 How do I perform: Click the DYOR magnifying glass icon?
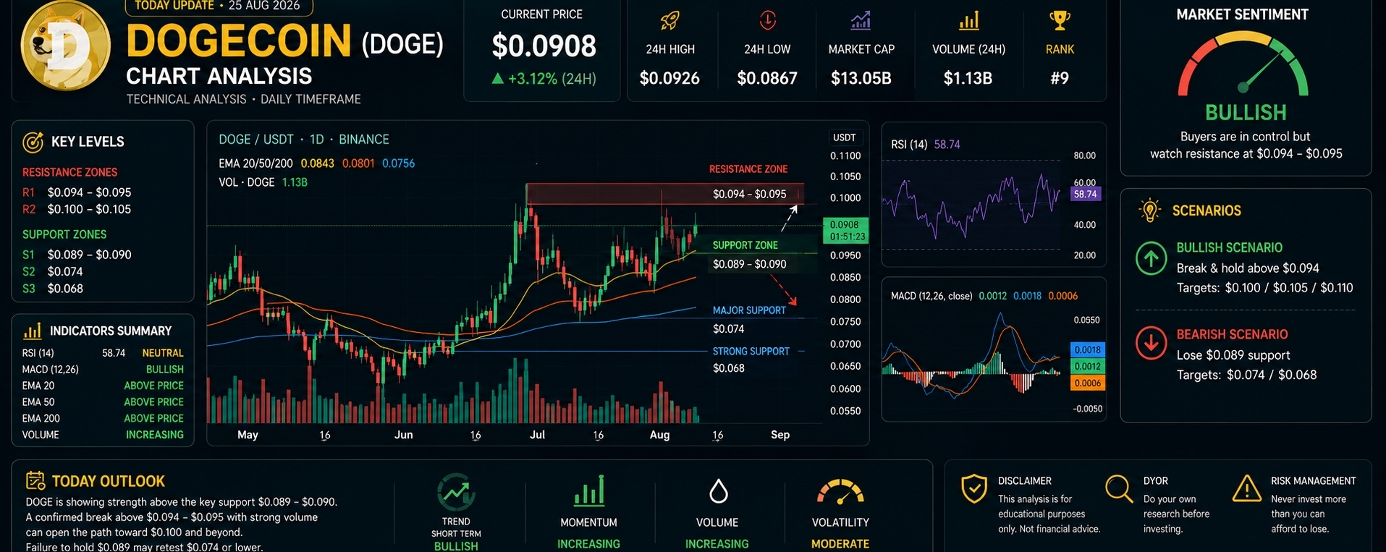(x=1119, y=489)
